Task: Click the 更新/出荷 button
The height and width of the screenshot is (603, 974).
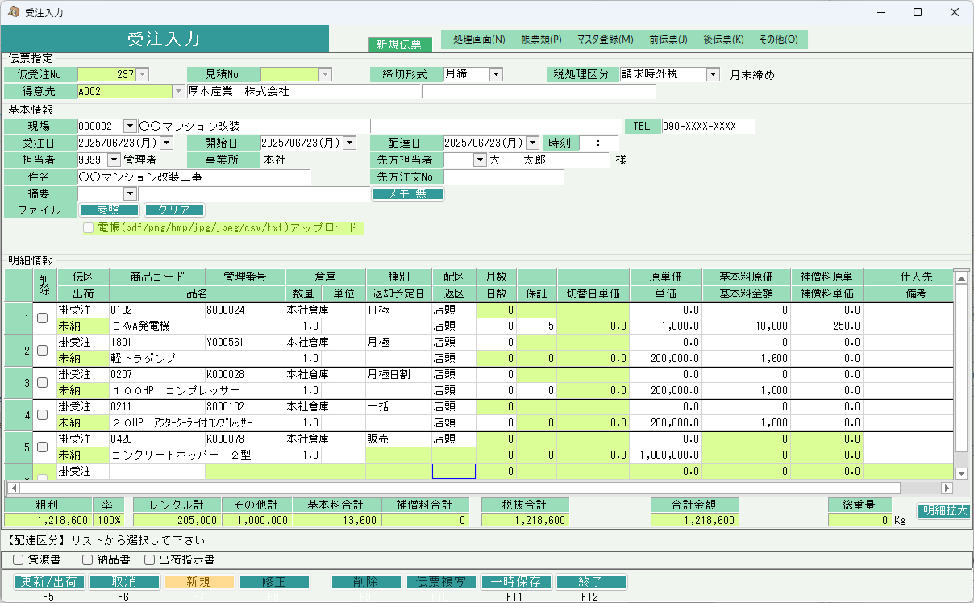Action: pos(48,582)
